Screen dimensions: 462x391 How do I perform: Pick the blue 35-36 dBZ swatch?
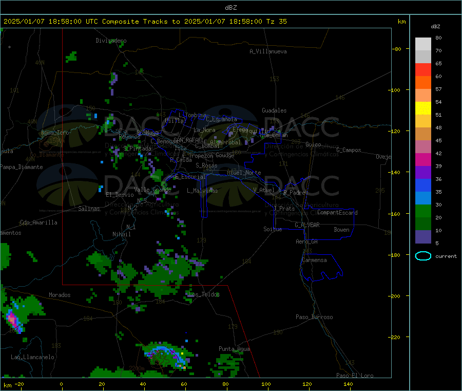tap(423, 185)
